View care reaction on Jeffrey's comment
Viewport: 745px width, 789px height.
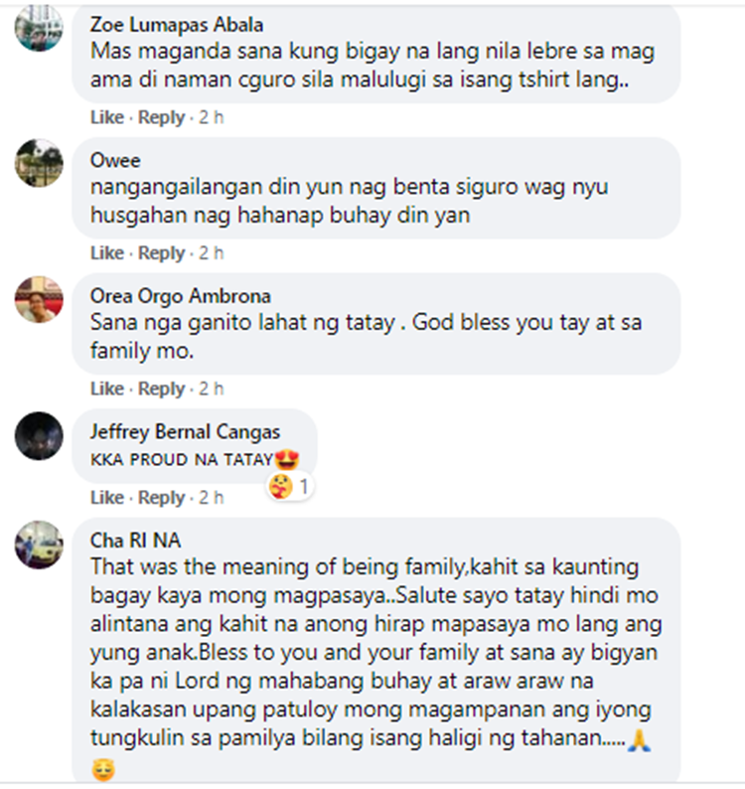280,487
